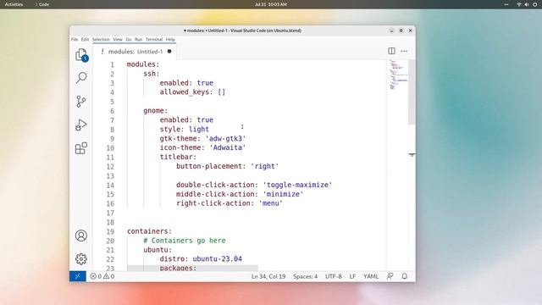Click 'ubuntu:' key on line 21
Screen dimensions: 542x305
158,250
